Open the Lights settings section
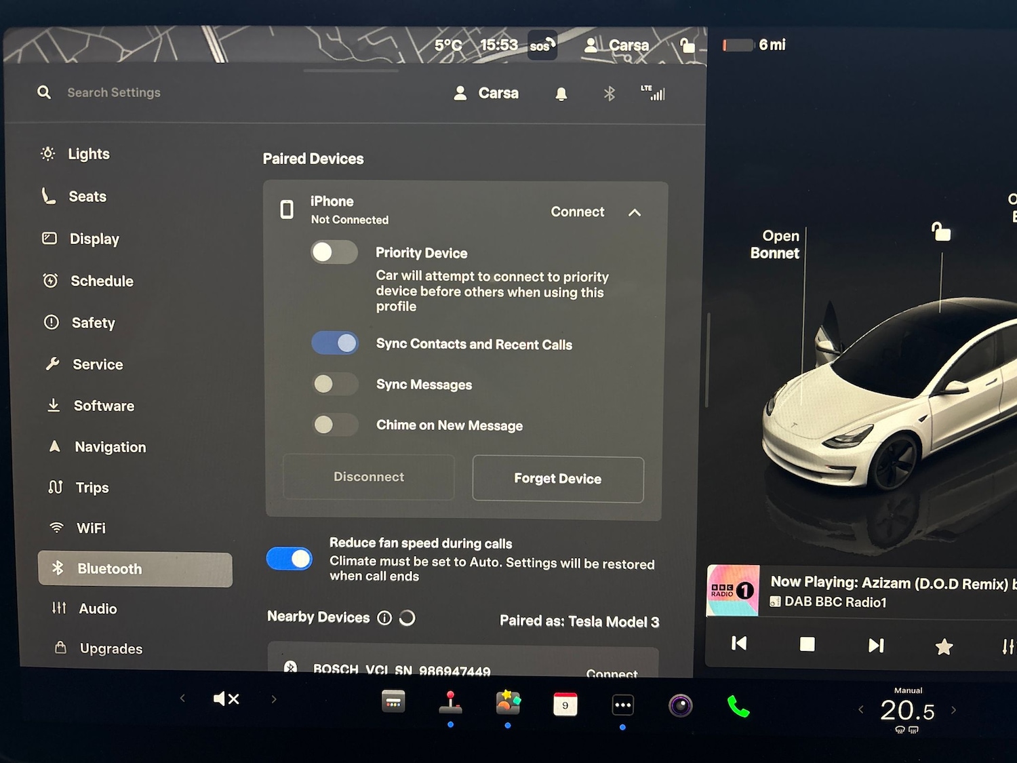 pyautogui.click(x=88, y=154)
